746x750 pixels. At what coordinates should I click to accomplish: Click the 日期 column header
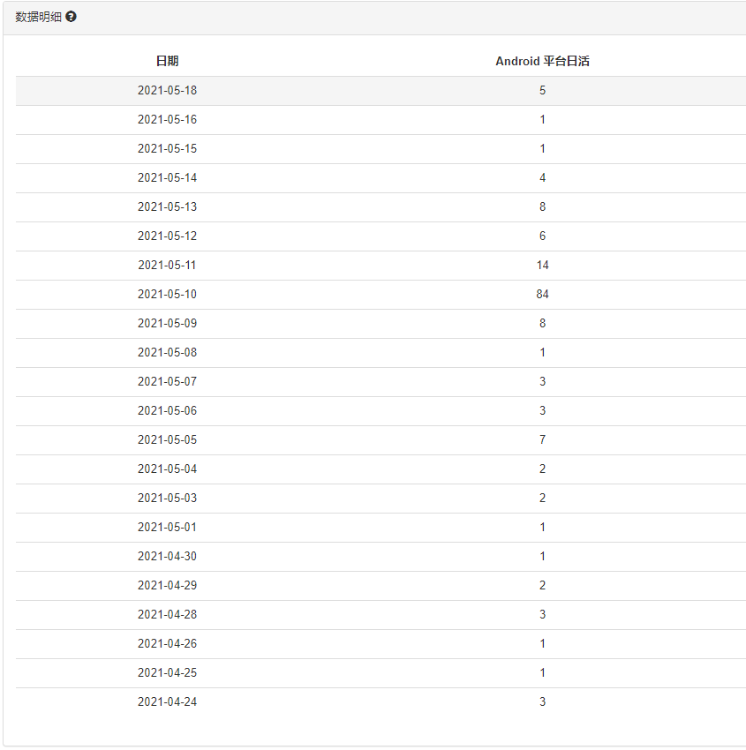[x=167, y=61]
